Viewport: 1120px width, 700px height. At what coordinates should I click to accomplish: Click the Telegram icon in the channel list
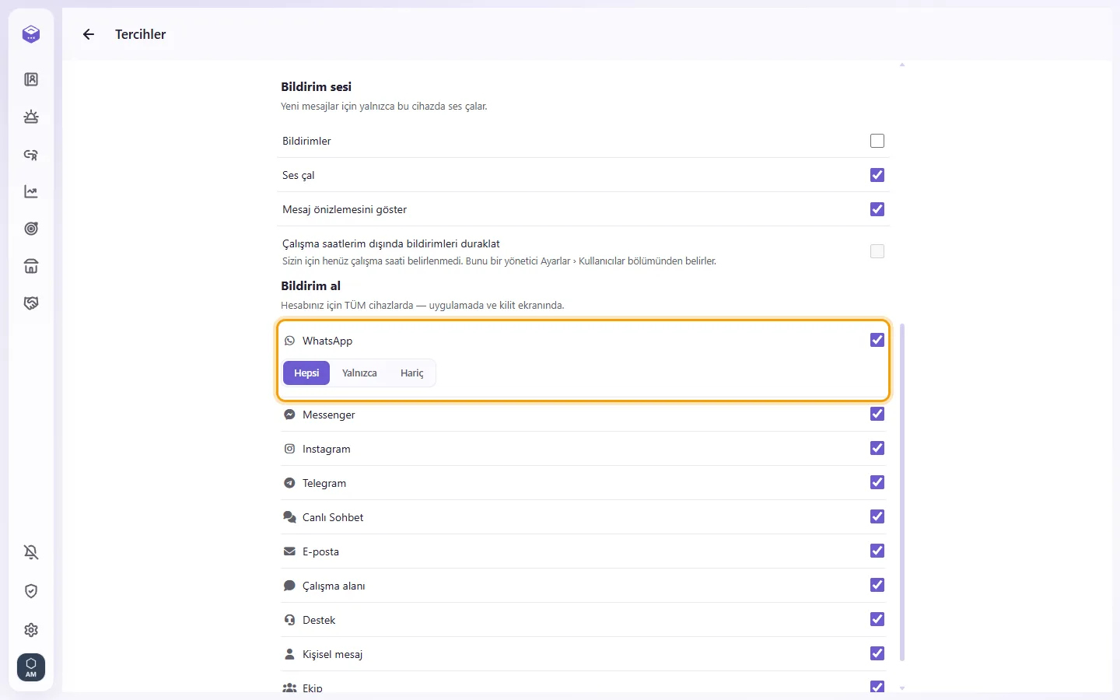point(289,483)
